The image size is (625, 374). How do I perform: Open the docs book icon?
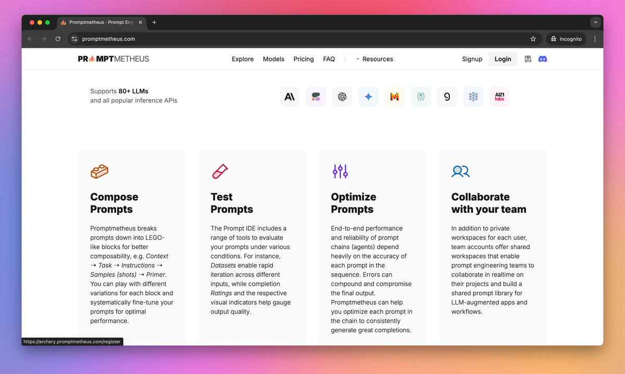point(528,59)
